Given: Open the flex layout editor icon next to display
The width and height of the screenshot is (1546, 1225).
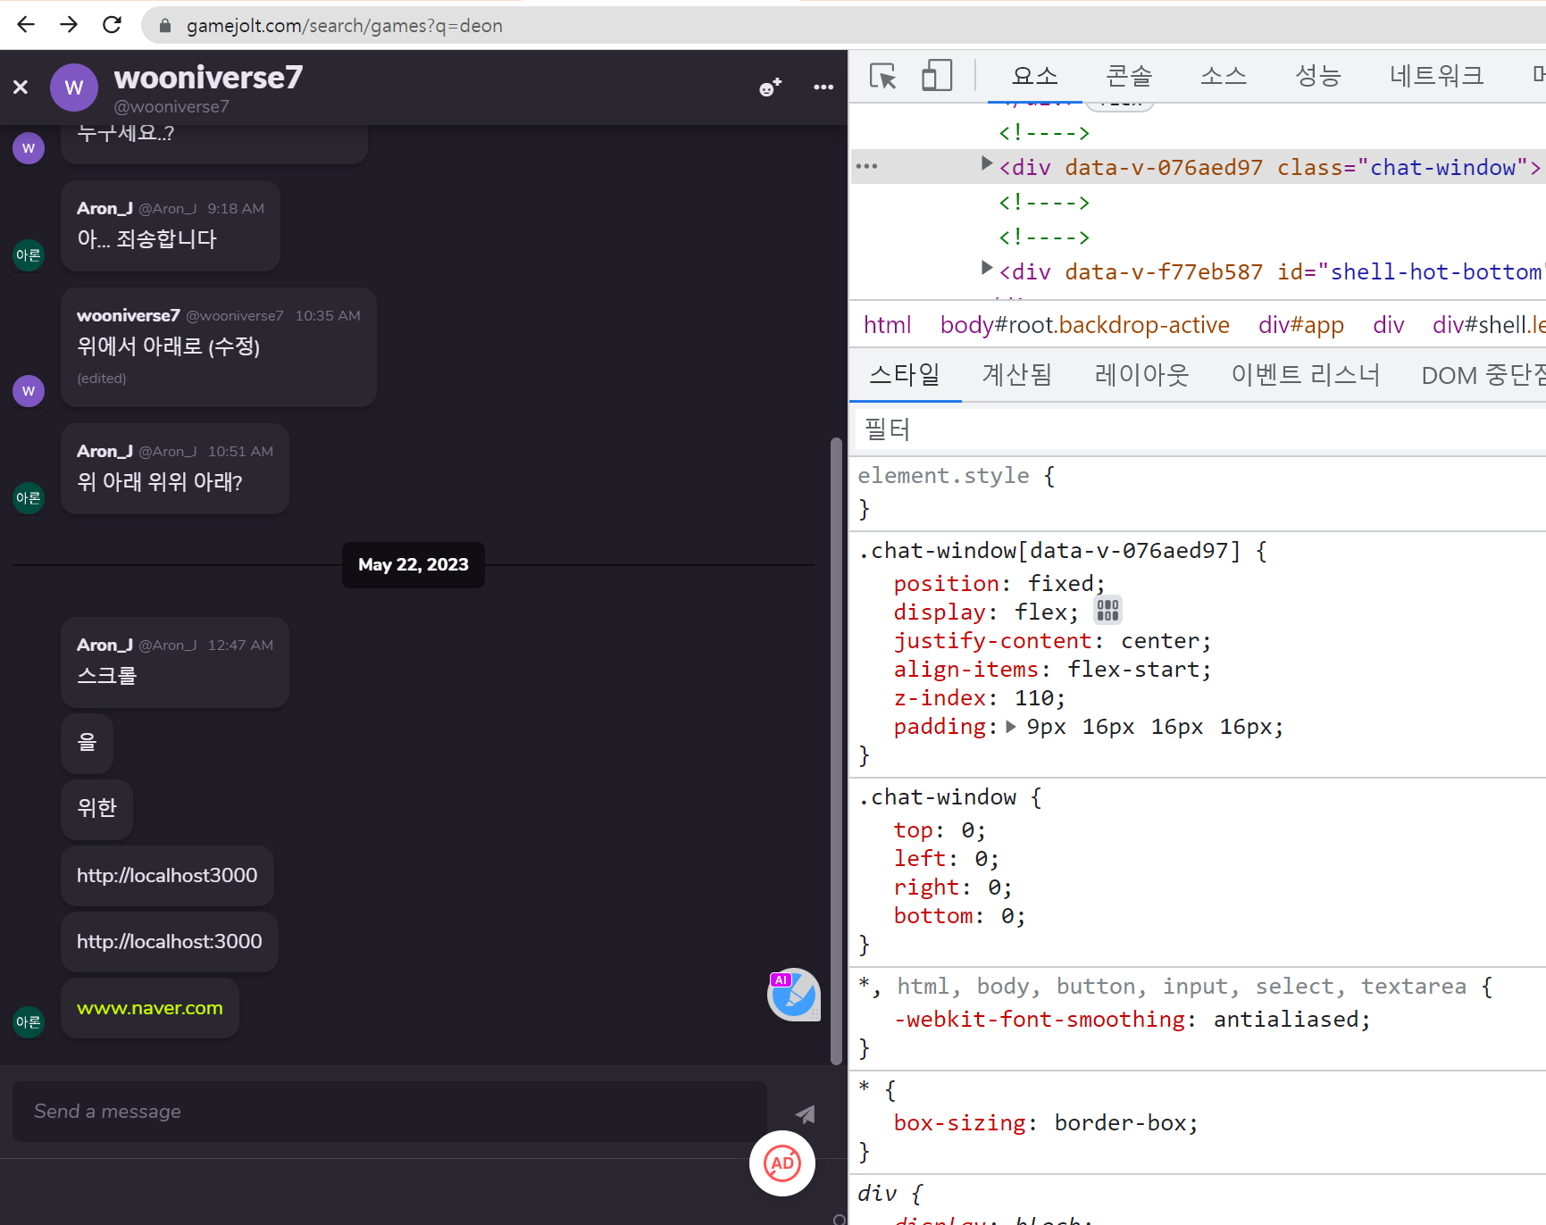Looking at the screenshot, I should (1107, 611).
